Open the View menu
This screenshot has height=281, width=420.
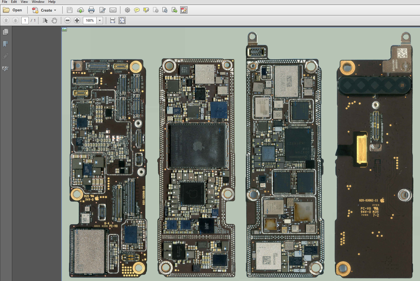24,2
